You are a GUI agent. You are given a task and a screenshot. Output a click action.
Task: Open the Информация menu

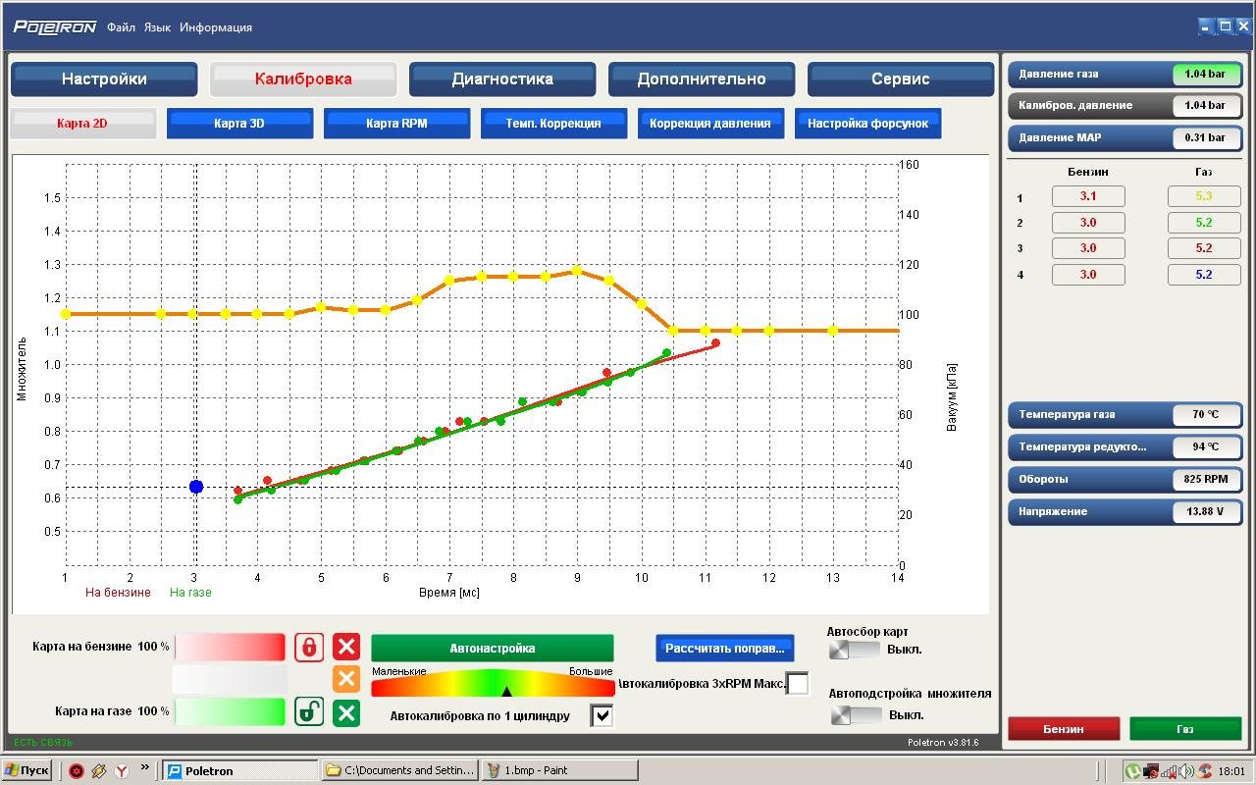coord(216,27)
